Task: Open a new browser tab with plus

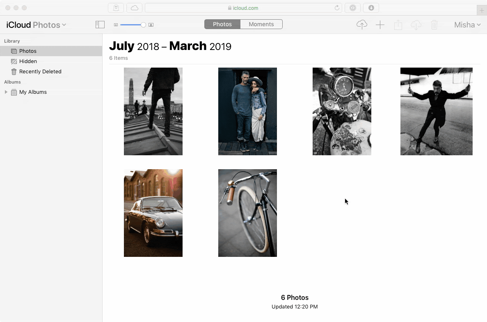Action: pyautogui.click(x=482, y=10)
